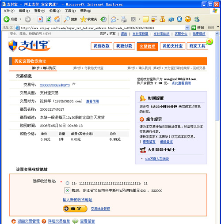Open the Back button history dropdown arrow
221x224 pixels.
click(x=20, y=19)
